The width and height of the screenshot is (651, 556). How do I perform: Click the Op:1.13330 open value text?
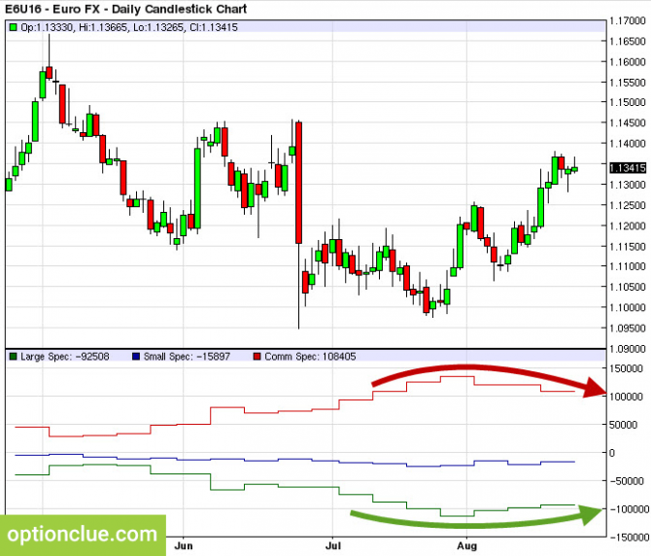pos(47,27)
